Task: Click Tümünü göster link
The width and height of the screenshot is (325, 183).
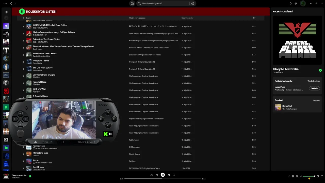Action: 314,81
